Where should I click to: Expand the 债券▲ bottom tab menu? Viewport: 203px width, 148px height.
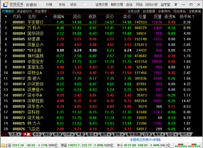coord(105,134)
